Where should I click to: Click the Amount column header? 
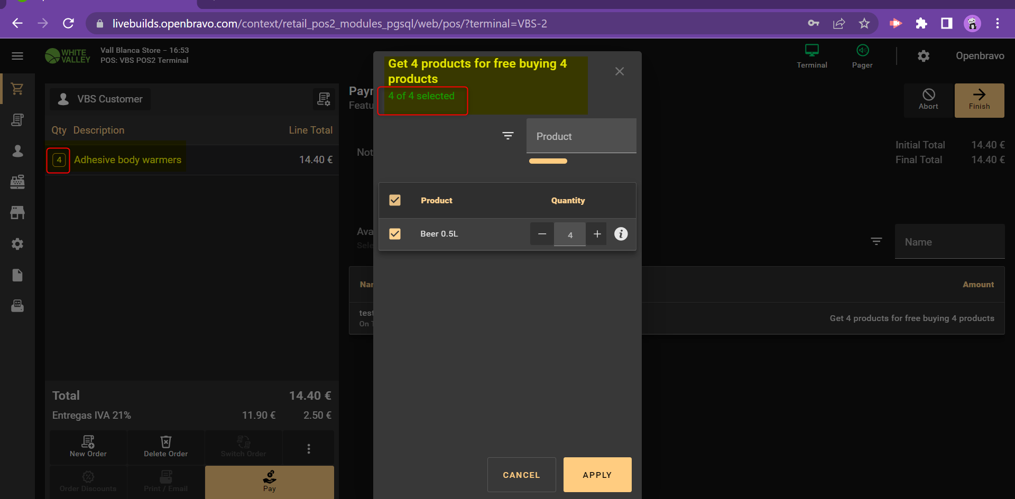[x=978, y=285]
